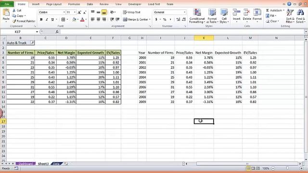Switch to the Page Layout tab
This screenshot has width=308, height=173.
pyautogui.click(x=54, y=4)
